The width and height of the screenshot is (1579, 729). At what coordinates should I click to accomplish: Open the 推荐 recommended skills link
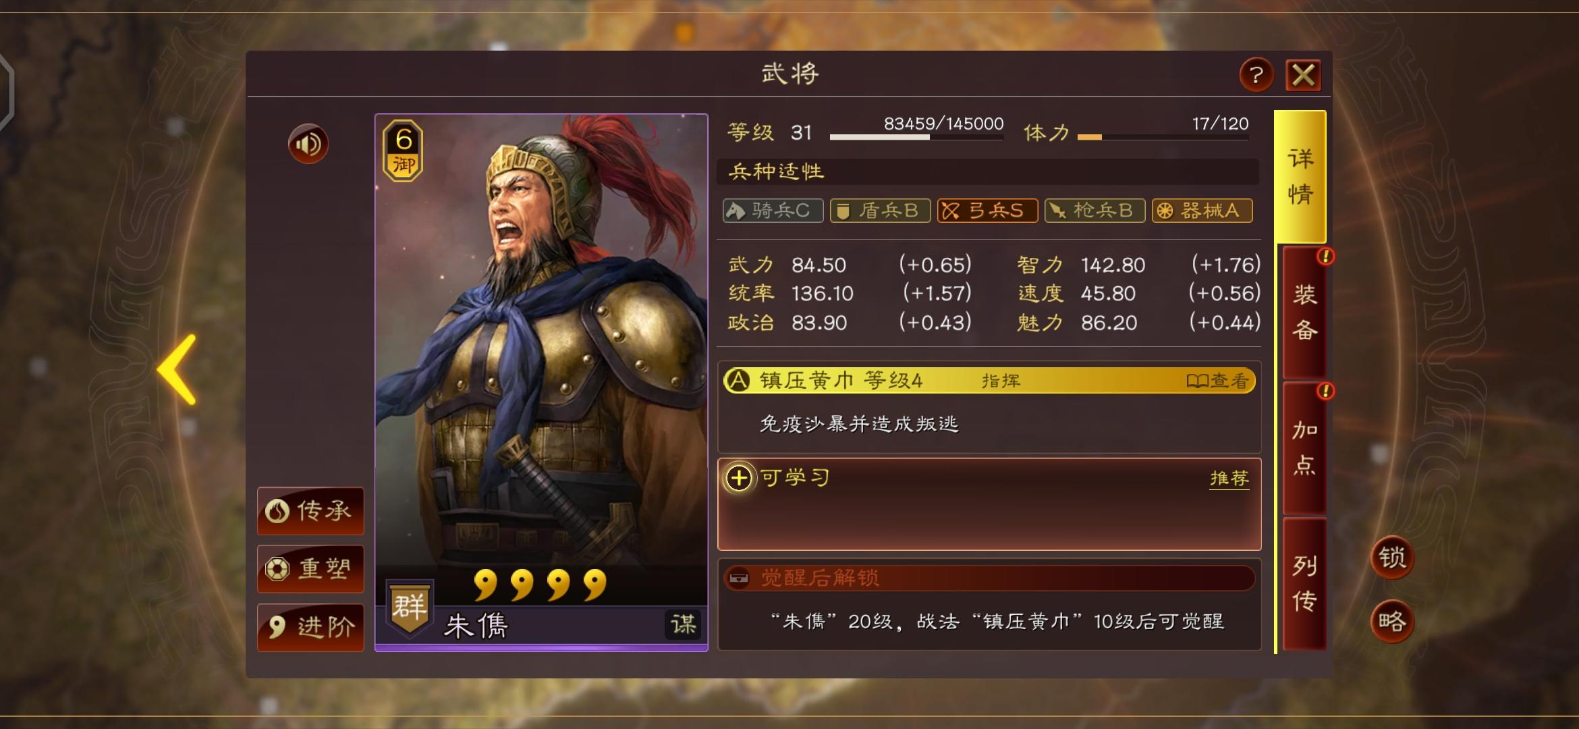tap(1229, 478)
